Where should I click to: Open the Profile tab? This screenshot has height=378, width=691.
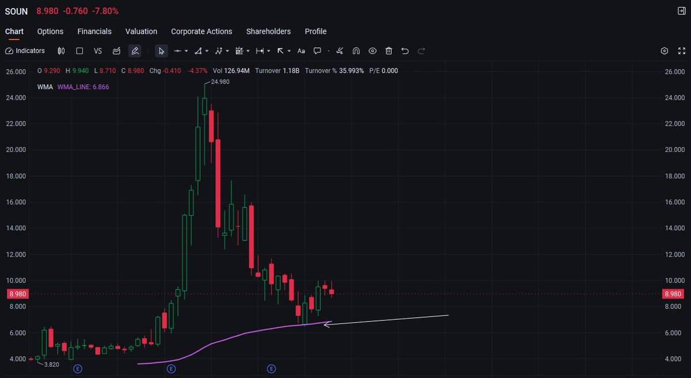[316, 32]
